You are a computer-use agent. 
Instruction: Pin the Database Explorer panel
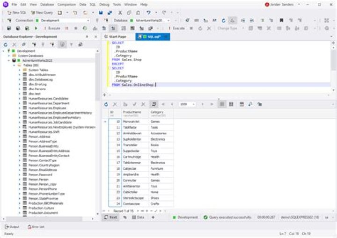(x=87, y=37)
